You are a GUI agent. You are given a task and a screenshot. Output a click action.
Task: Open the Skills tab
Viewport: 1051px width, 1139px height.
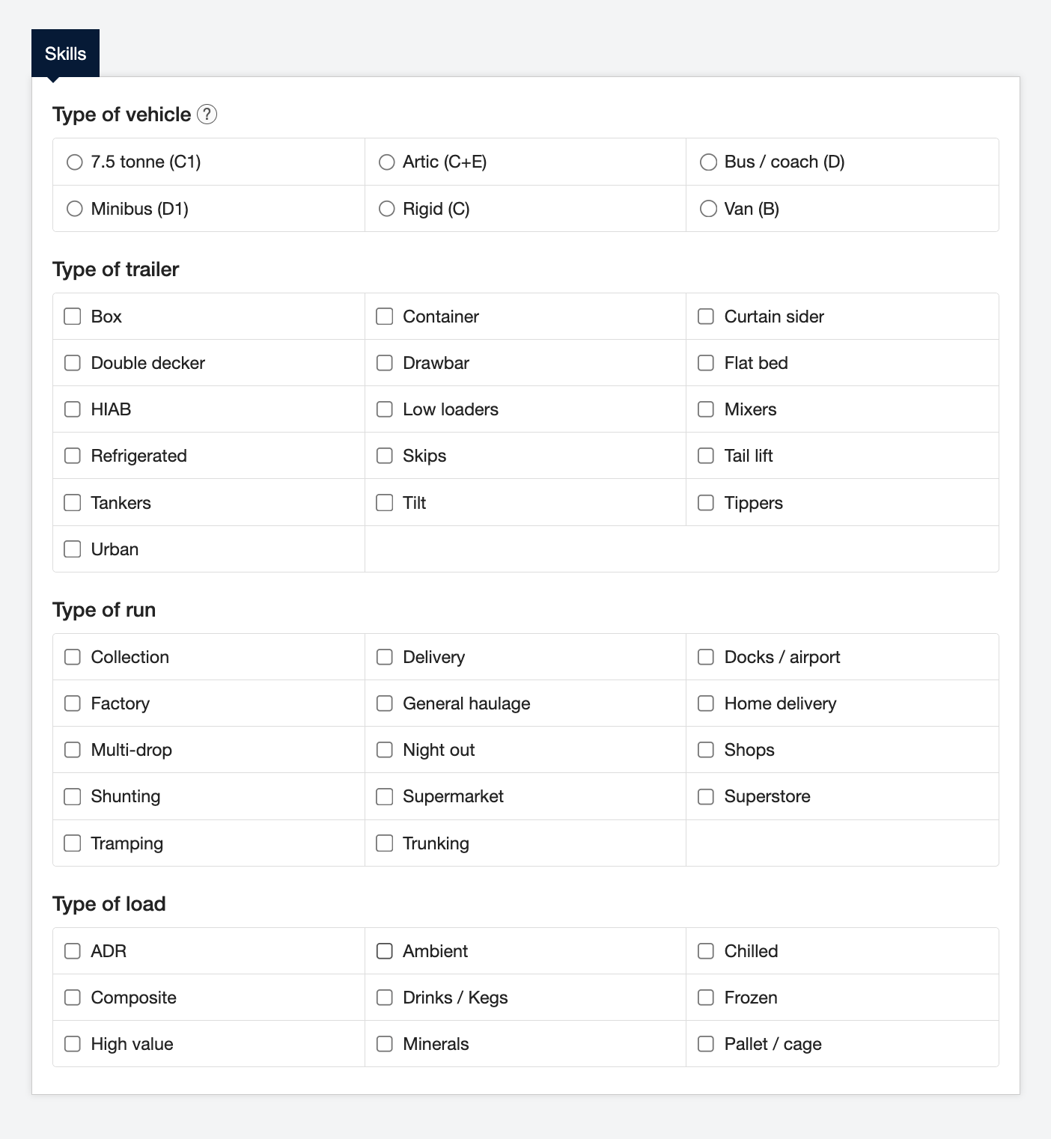(65, 54)
